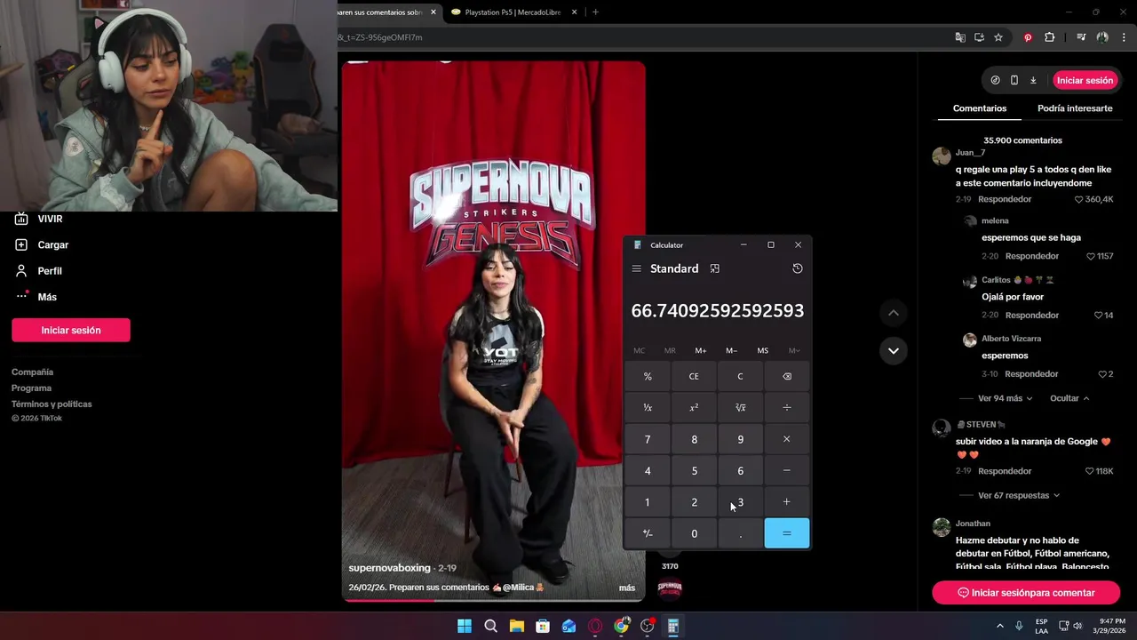Click the Calculator backspace key

786,376
